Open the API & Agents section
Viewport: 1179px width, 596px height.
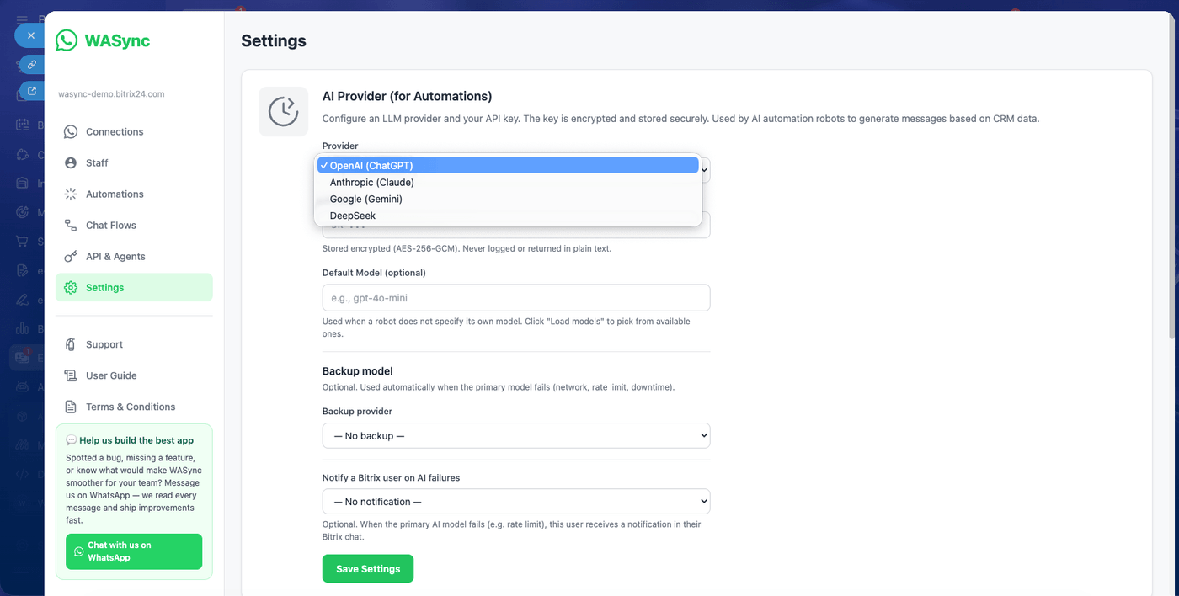click(134, 257)
